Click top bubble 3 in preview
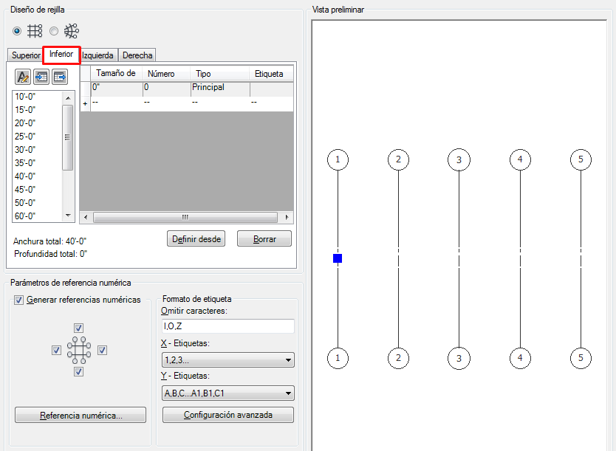This screenshot has height=451, width=616. tap(459, 159)
